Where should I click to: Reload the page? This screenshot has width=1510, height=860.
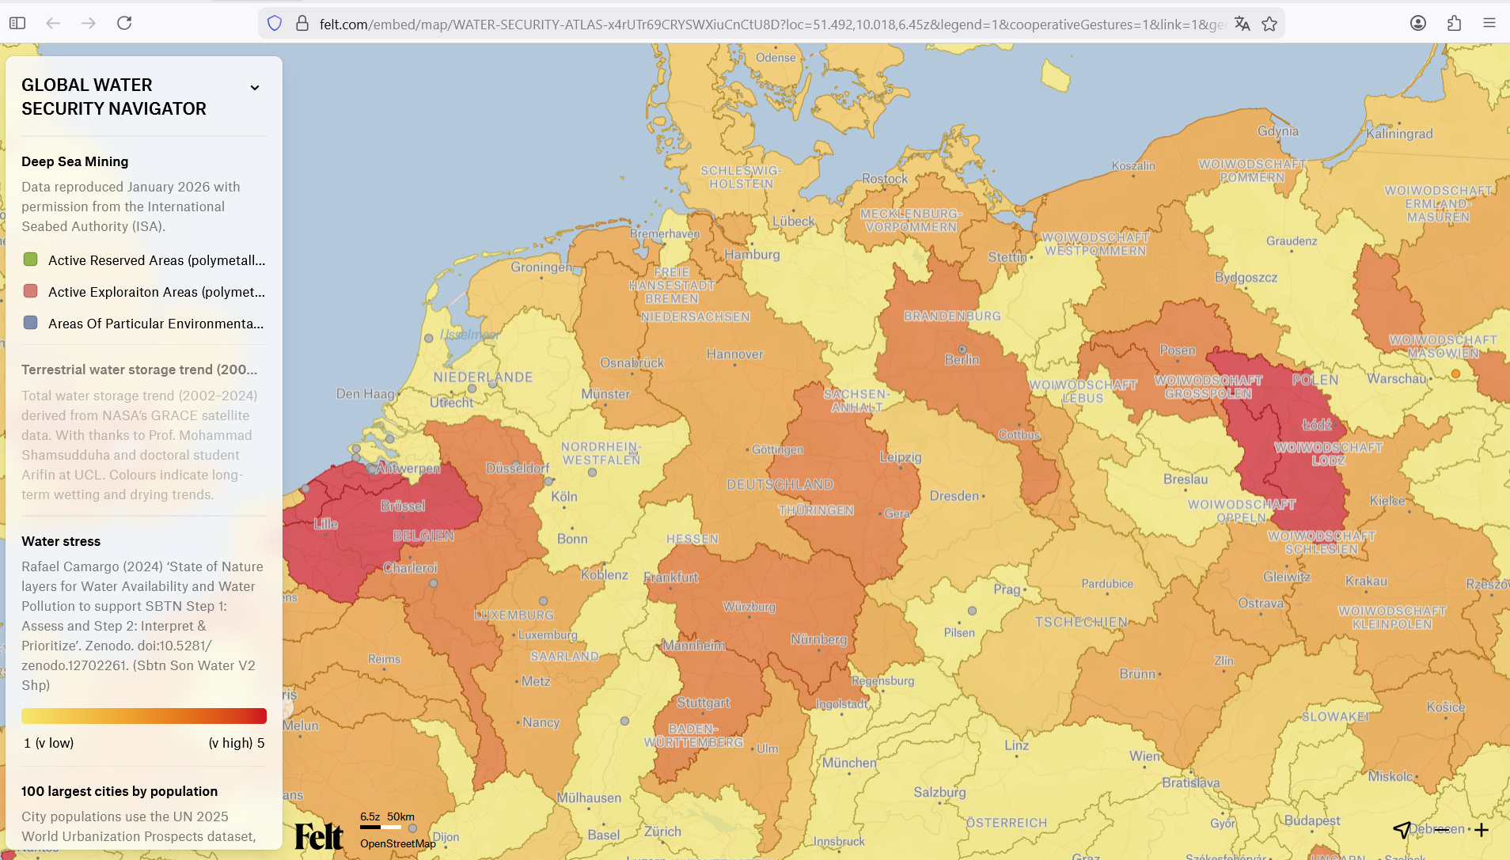point(124,24)
